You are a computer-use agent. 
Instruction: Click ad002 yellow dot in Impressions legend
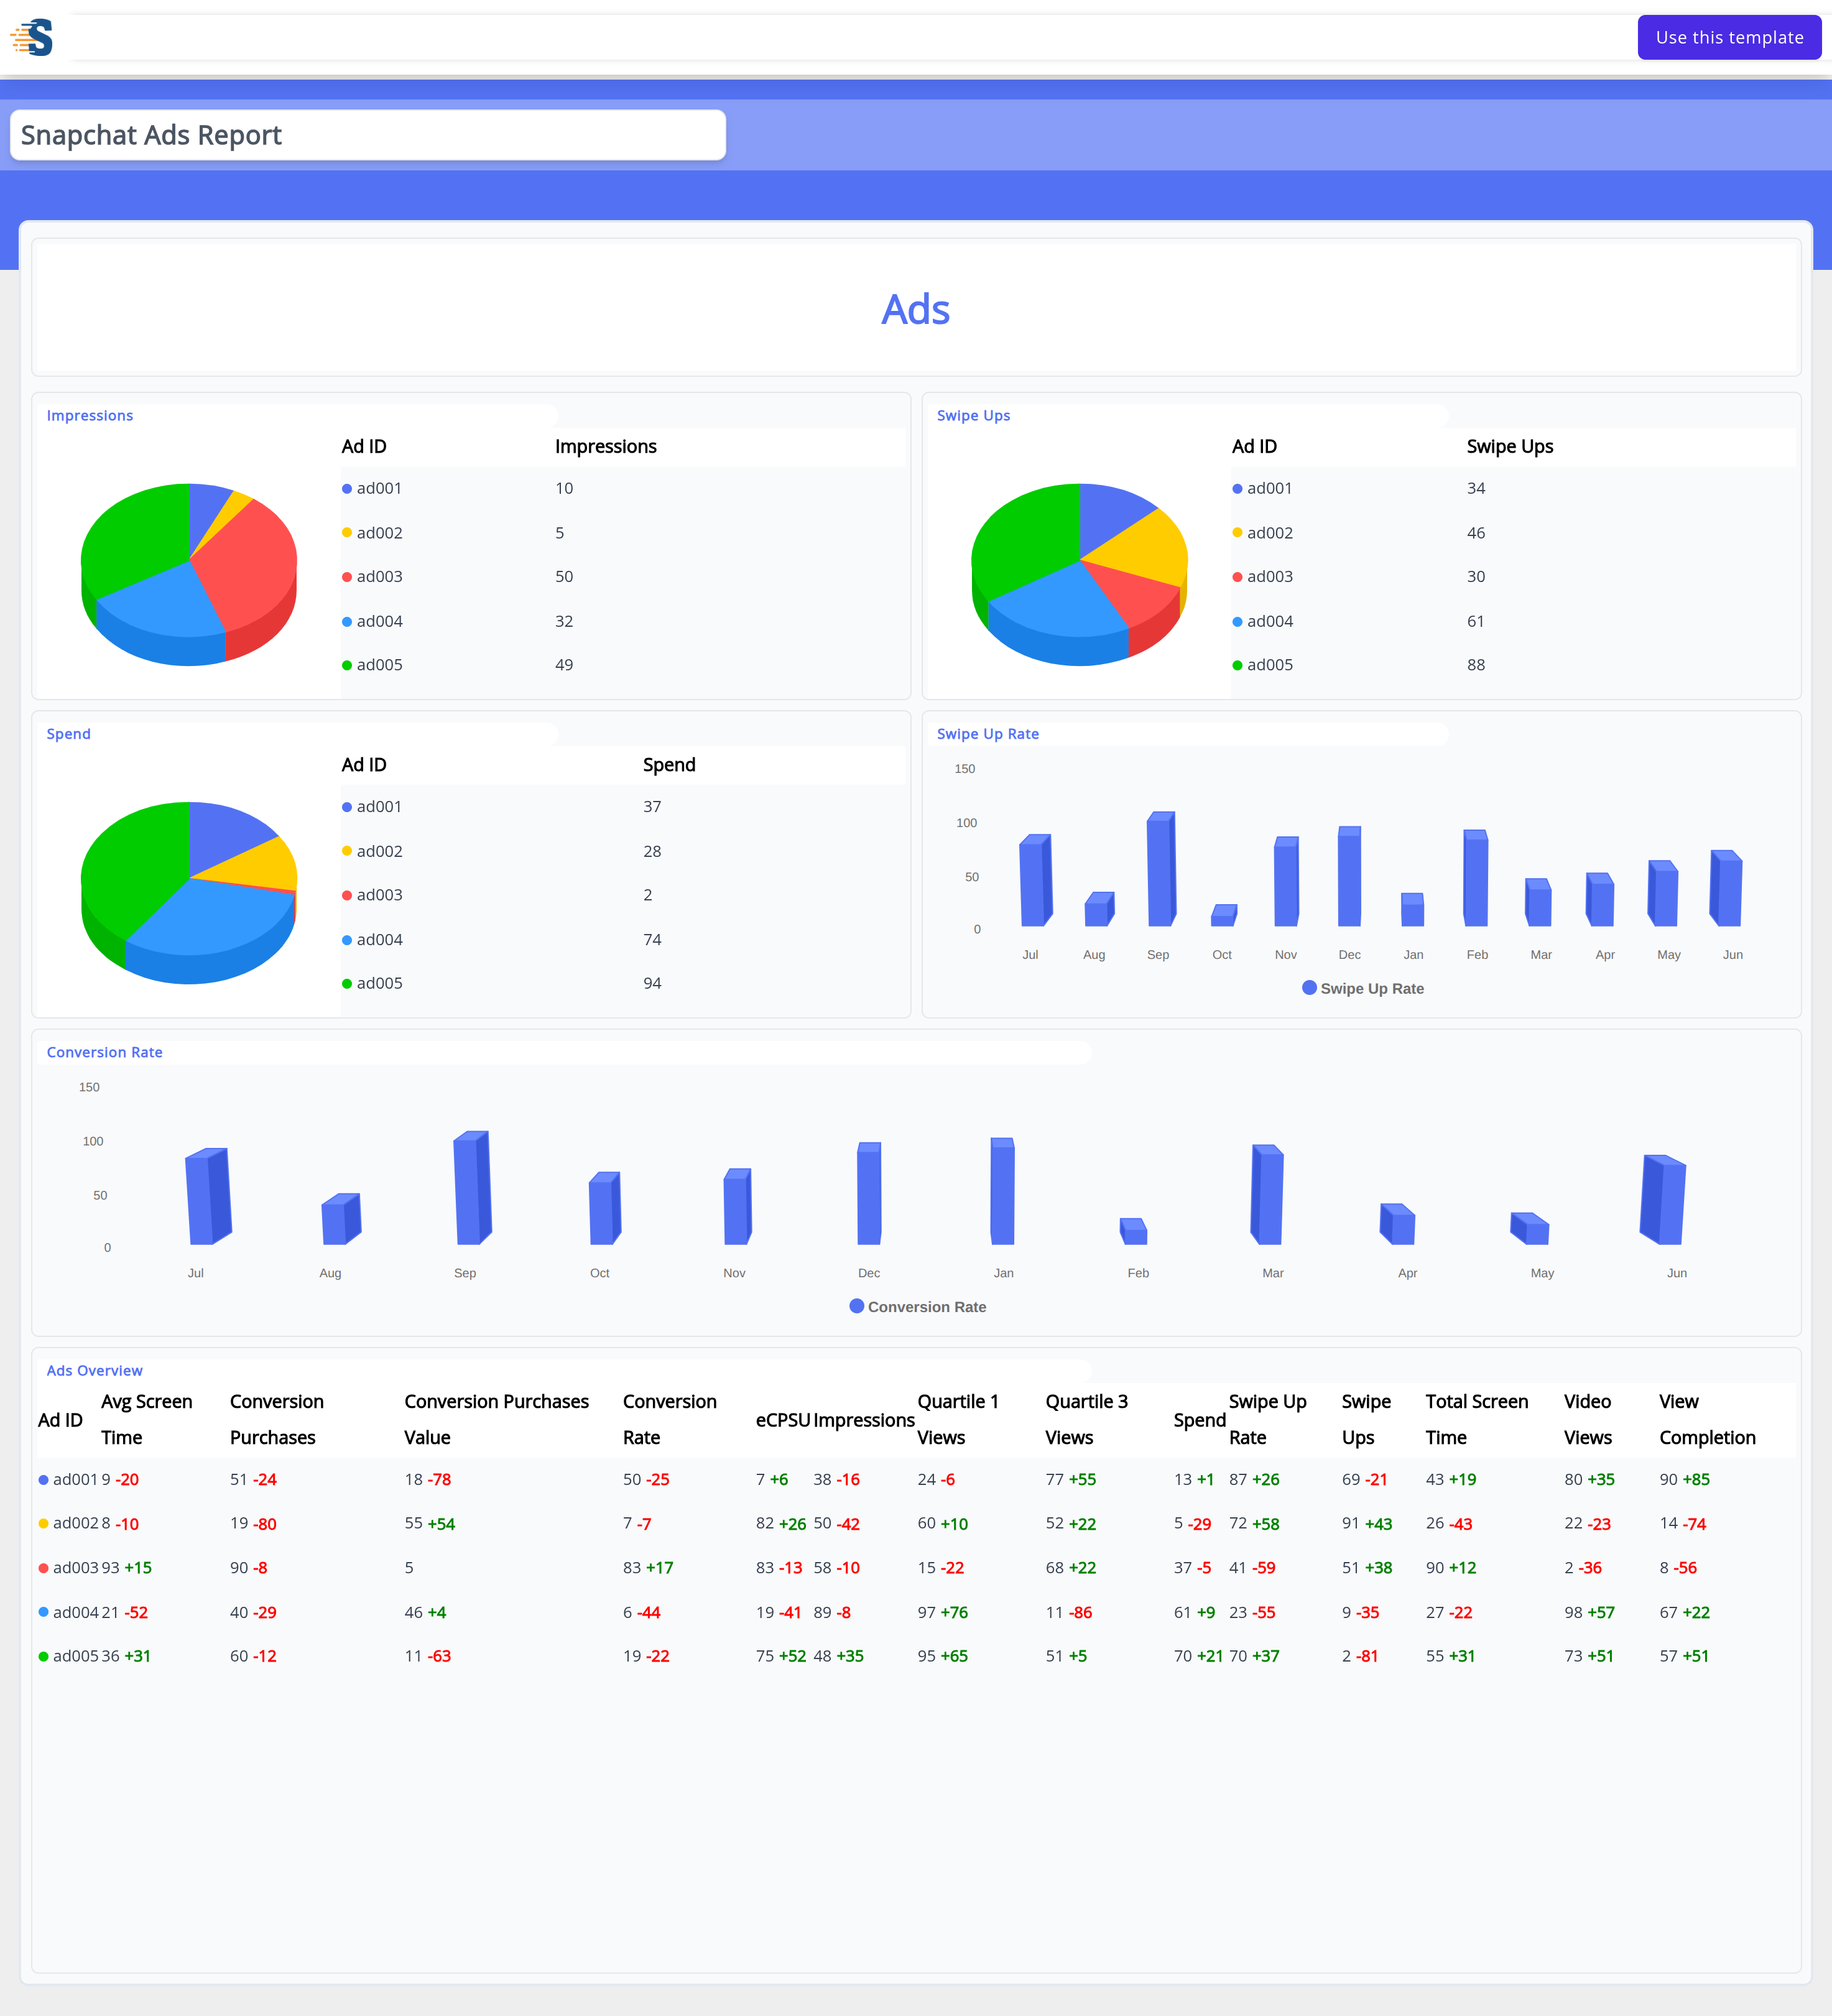coord(347,533)
